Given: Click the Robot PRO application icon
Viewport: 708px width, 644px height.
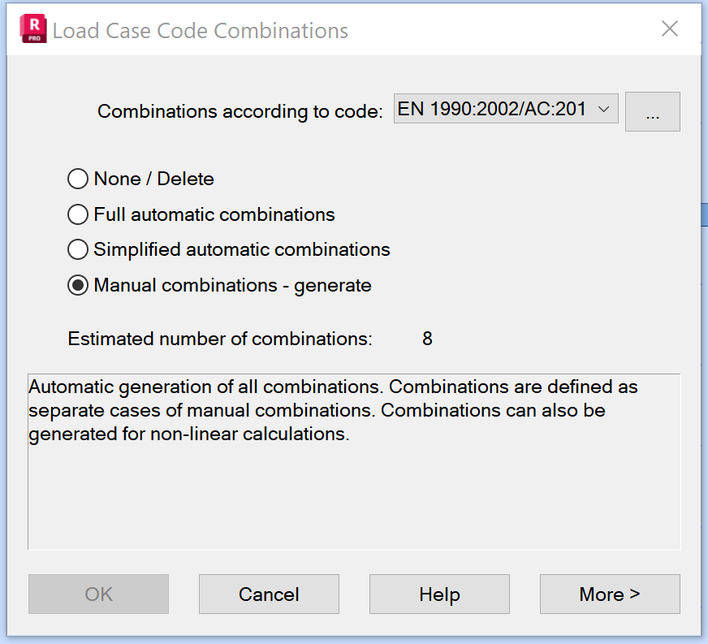Looking at the screenshot, I should 32,29.
